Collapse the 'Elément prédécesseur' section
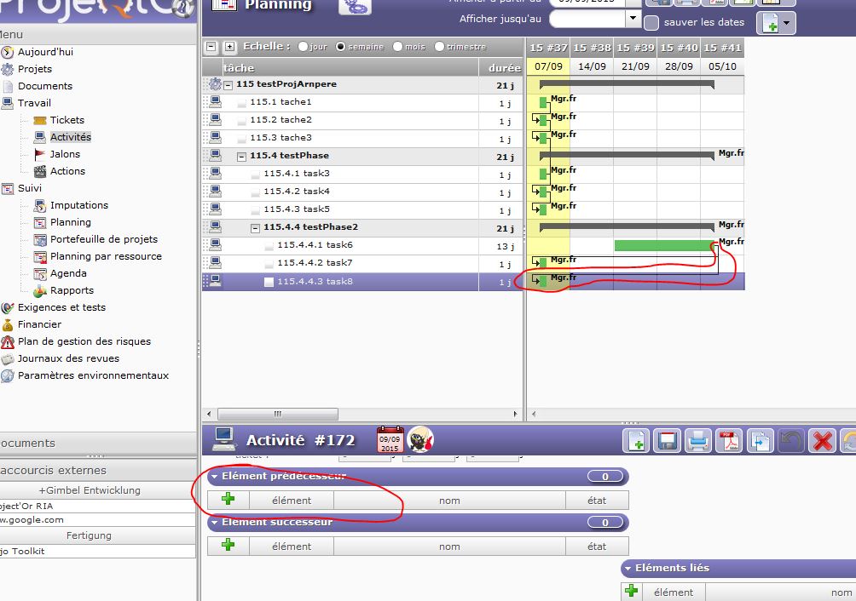The image size is (856, 601). [215, 477]
